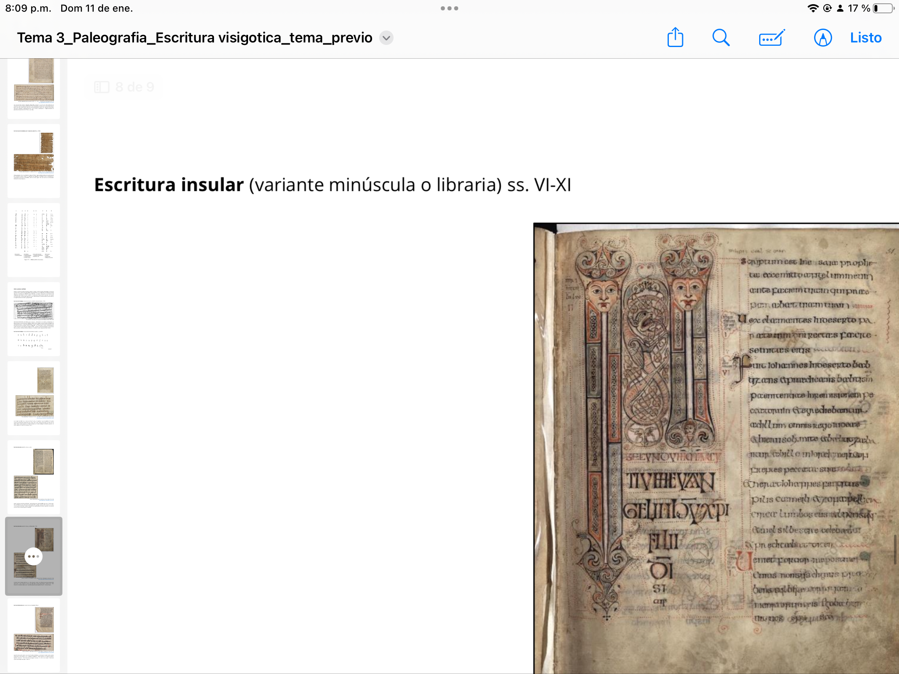
Task: Select the alphabet table page thumbnail
Action: click(x=34, y=240)
